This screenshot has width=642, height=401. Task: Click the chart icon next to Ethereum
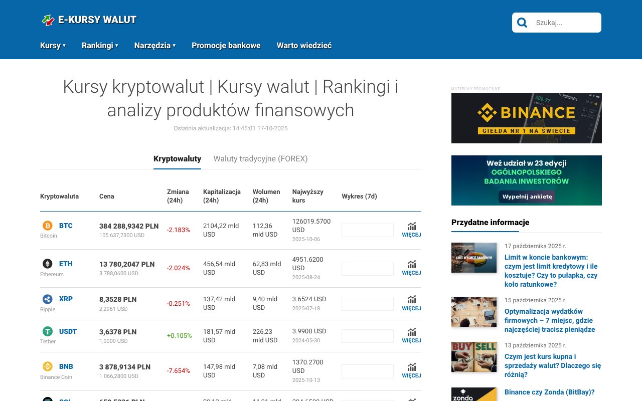[411, 264]
